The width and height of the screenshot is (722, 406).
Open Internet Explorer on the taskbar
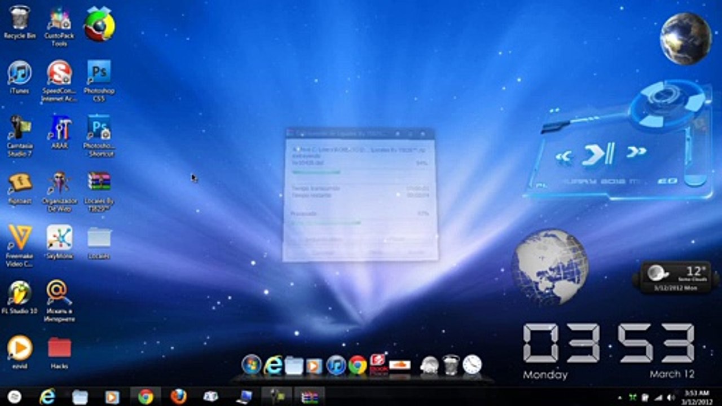(x=47, y=396)
